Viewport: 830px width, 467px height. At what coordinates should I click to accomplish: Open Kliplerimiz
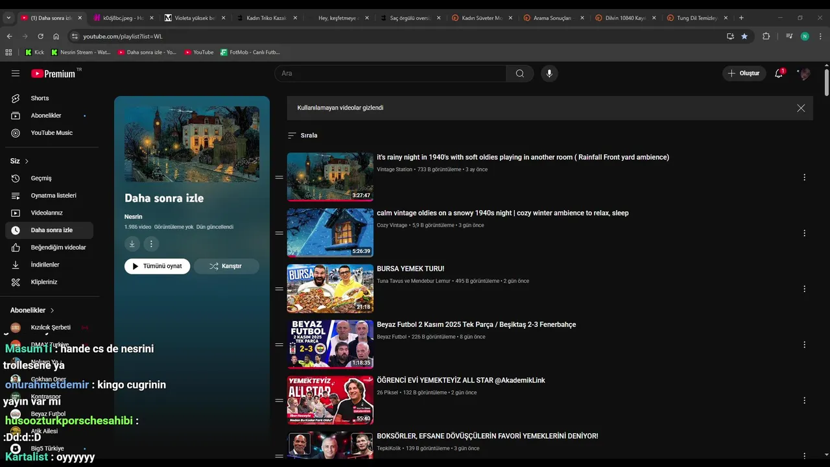[x=49, y=282]
